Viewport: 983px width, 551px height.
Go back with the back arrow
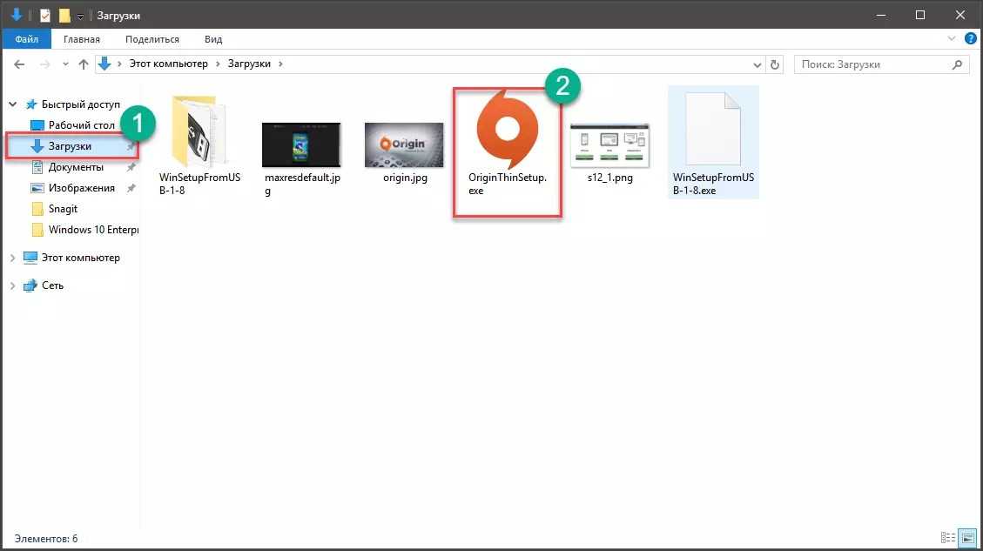(19, 64)
